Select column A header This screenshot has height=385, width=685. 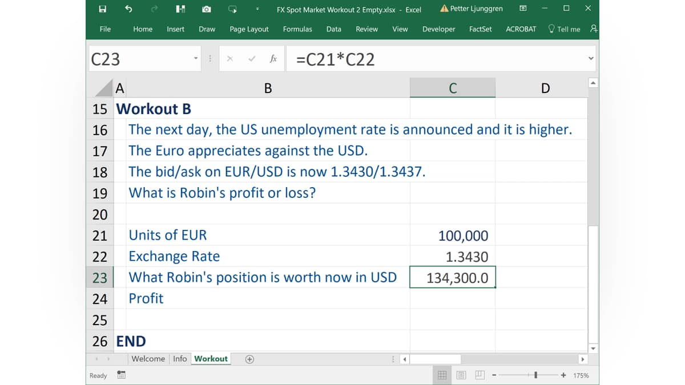[x=120, y=88]
